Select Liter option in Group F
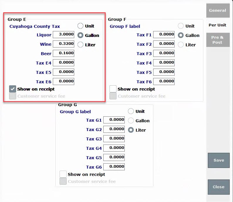The height and width of the screenshot is (202, 233). 181,45
